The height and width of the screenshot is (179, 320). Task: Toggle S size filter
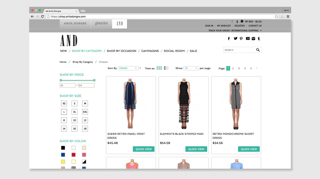click(74, 104)
